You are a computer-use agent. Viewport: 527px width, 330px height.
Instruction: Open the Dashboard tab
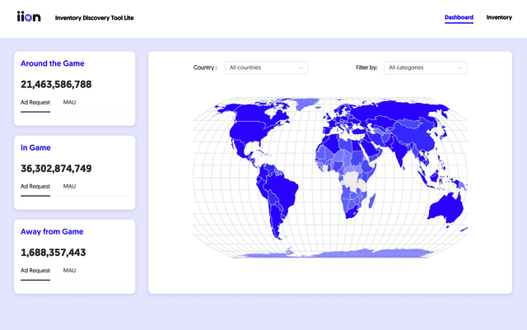click(459, 17)
